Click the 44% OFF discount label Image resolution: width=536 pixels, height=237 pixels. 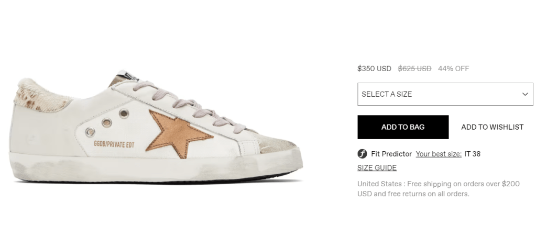click(x=453, y=69)
